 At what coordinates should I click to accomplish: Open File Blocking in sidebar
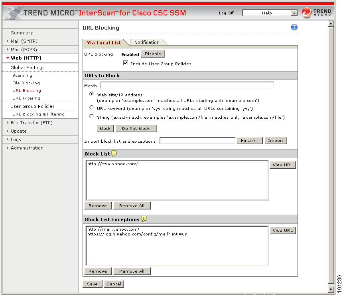pos(26,83)
